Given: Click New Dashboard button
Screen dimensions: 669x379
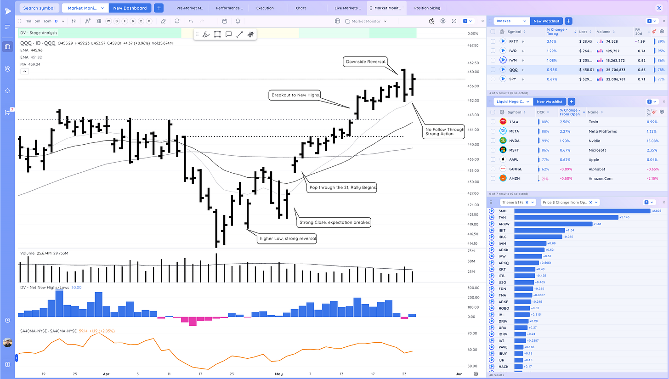Looking at the screenshot, I should tap(130, 8).
